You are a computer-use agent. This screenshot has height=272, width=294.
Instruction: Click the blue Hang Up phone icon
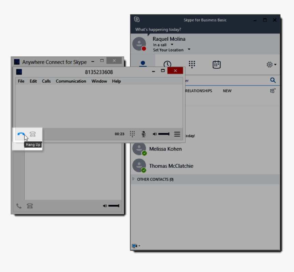click(x=21, y=134)
